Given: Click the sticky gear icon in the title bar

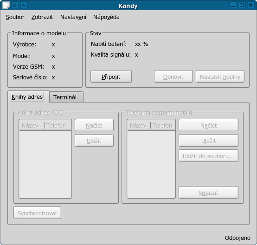Looking at the screenshot, I should coord(15,5).
